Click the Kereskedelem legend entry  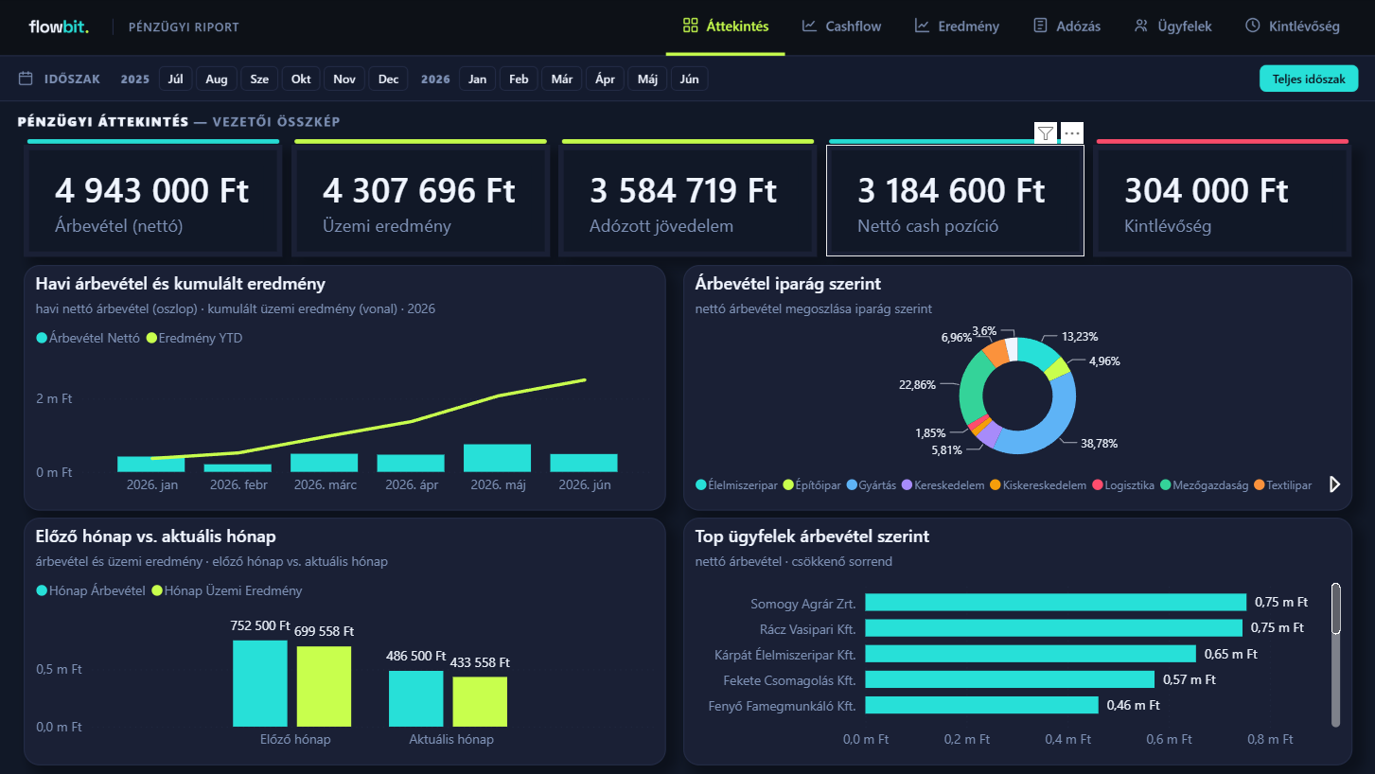pos(943,485)
